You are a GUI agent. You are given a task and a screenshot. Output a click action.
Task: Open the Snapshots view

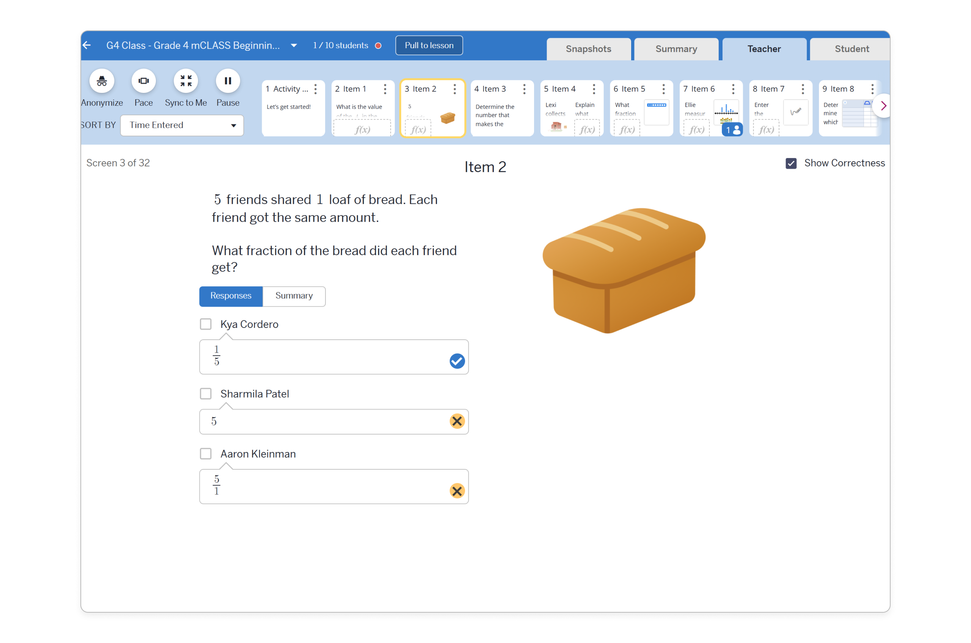(589, 49)
